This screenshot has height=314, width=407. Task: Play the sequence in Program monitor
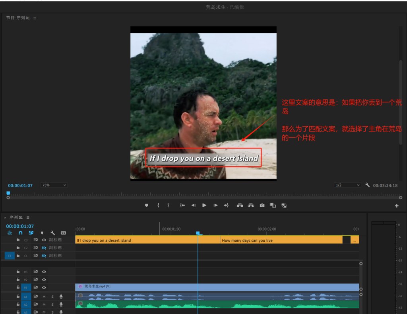[204, 205]
